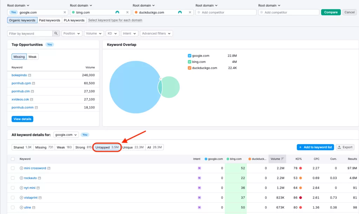Open Select keyword type for each domain link
This screenshot has height=214, width=359.
[x=115, y=20]
